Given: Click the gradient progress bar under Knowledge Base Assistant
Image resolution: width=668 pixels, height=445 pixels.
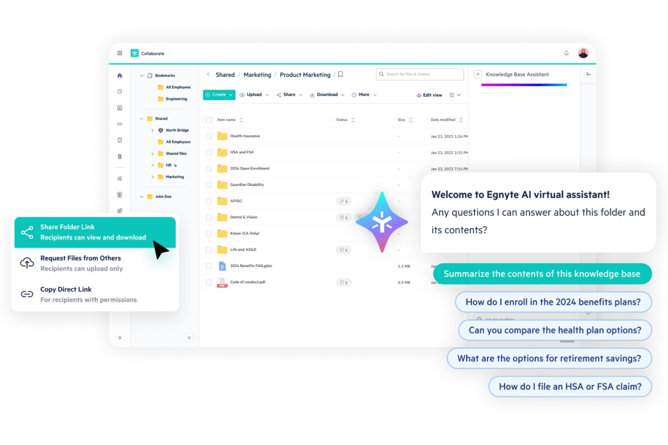Looking at the screenshot, I should [524, 84].
